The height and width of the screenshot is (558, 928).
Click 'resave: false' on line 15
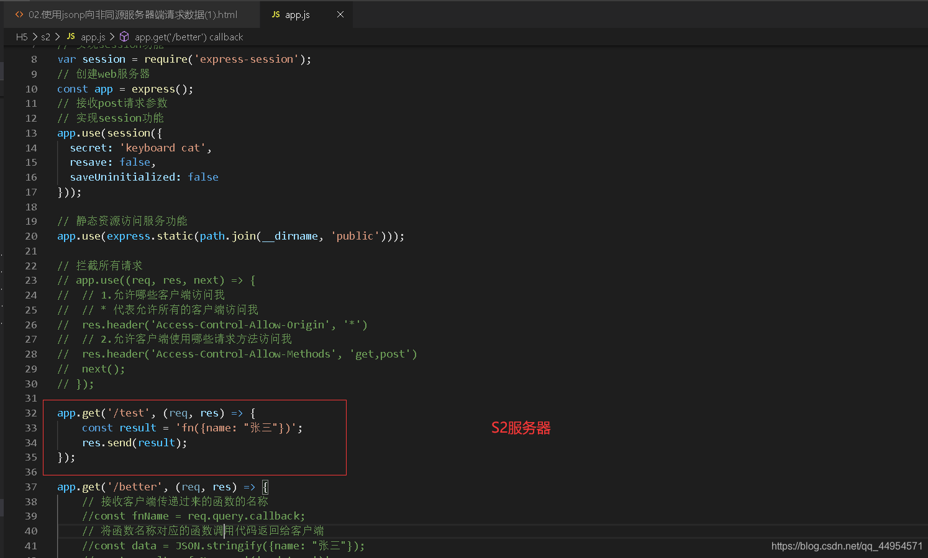[110, 162]
